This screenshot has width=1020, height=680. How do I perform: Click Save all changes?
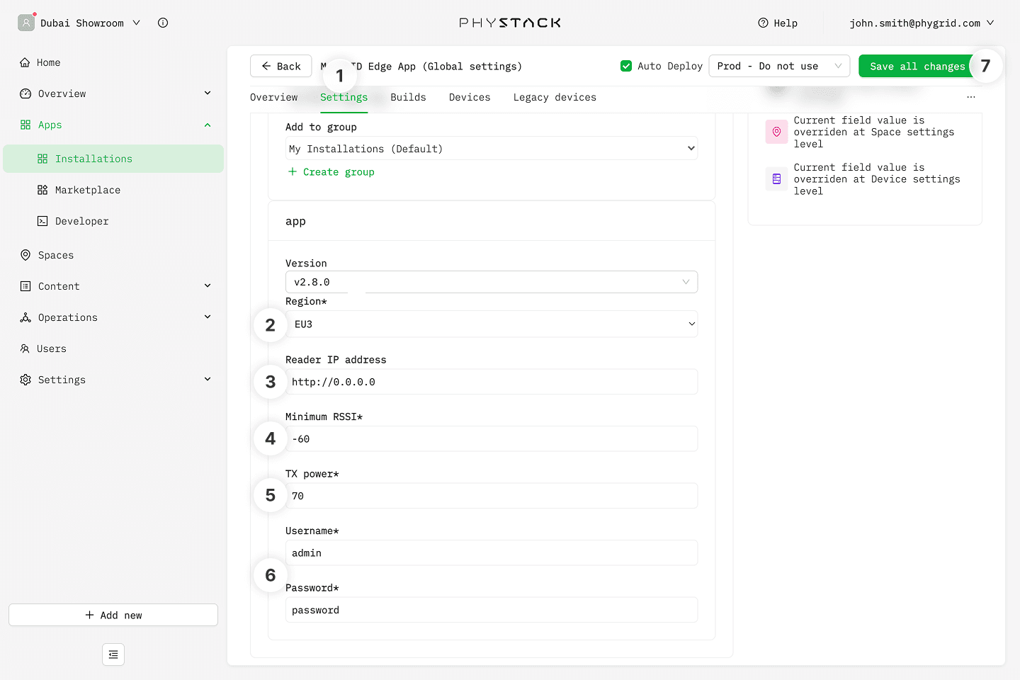pyautogui.click(x=917, y=66)
